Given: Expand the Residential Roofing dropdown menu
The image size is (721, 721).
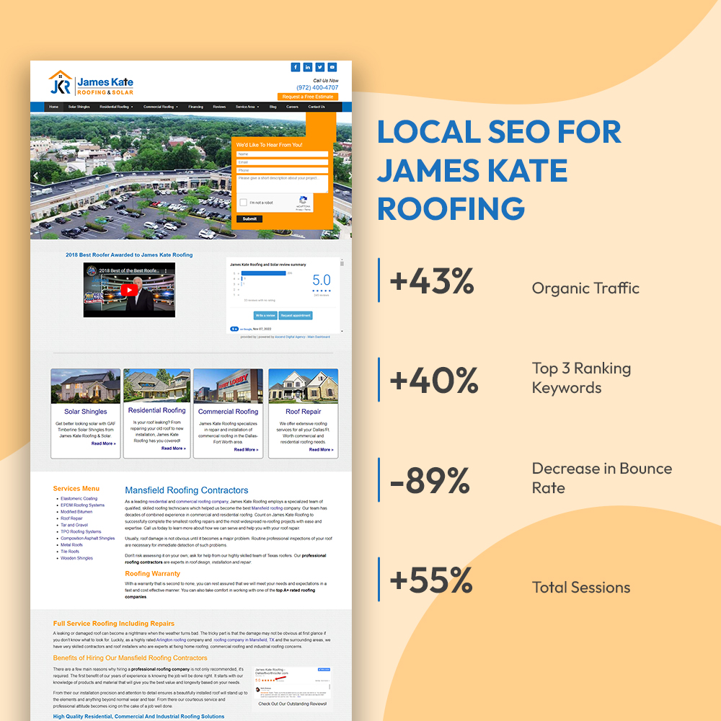Looking at the screenshot, I should click(x=116, y=107).
